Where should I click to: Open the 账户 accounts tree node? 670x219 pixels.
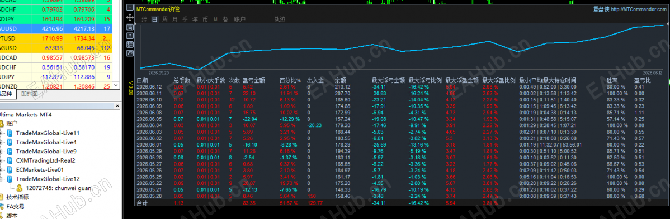[12, 124]
